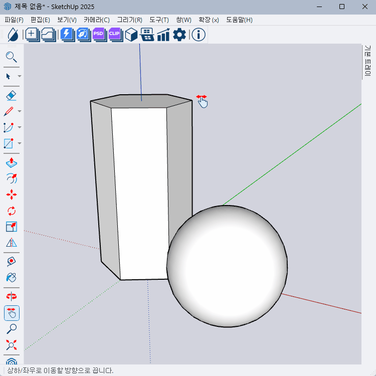Expand the Select tool dropdown arrow
Image resolution: width=376 pixels, height=376 pixels.
[x=20, y=76]
